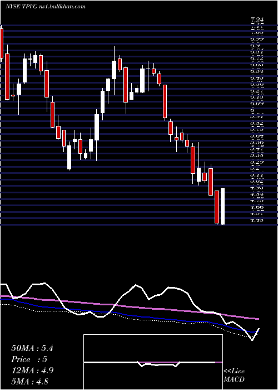Click the 5.02 price axis label
This screenshot has height=390, width=278.
[257, 181]
